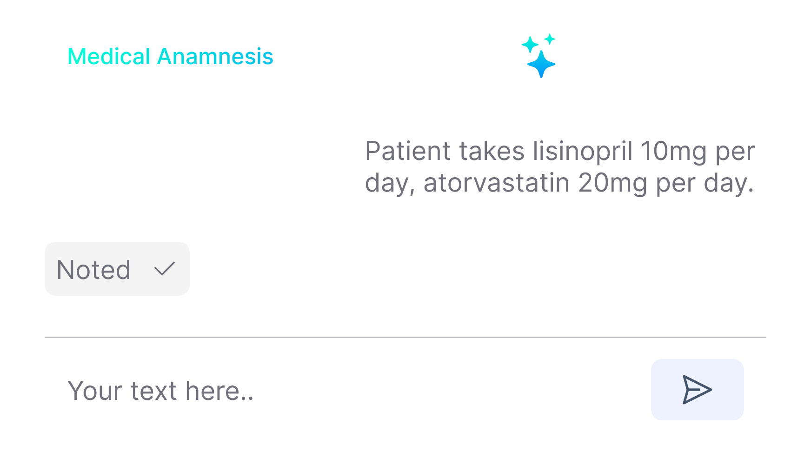Click the word Anamnesis in the title
Viewport: 811px width, 465px height.
[215, 57]
